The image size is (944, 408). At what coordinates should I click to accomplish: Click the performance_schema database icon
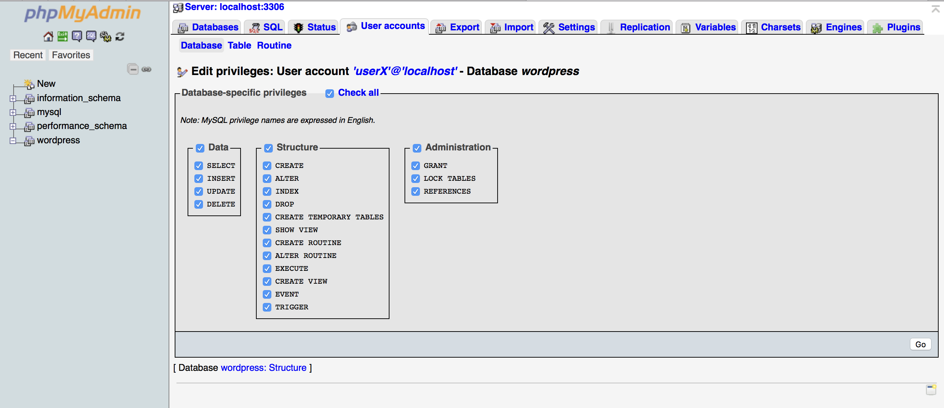[29, 126]
